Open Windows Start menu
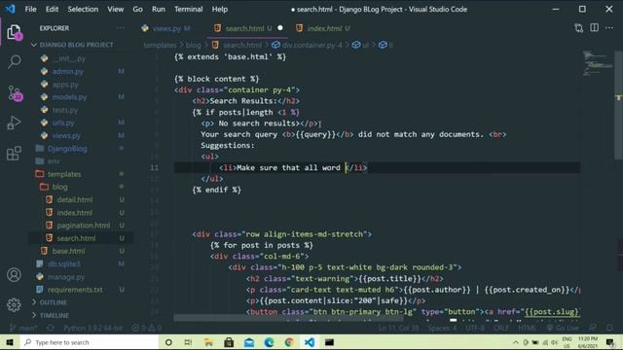 point(10,342)
